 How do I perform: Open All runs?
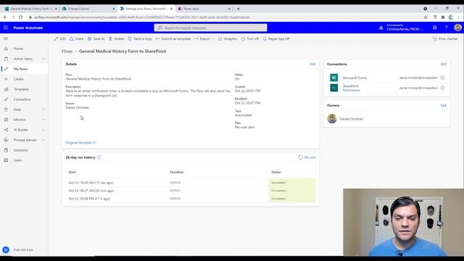pyautogui.click(x=307, y=157)
